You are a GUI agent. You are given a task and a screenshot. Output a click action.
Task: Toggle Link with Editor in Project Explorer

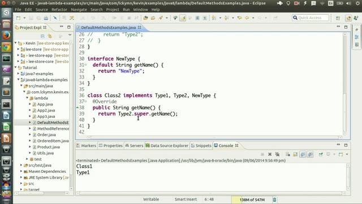tap(50, 36)
